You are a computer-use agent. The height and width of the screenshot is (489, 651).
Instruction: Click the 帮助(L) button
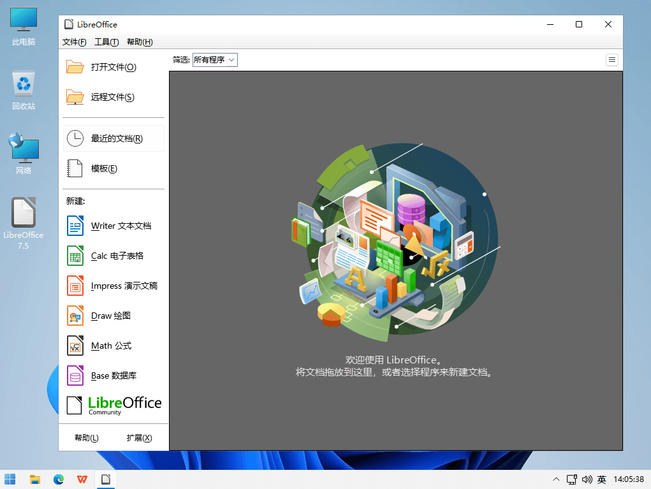86,438
